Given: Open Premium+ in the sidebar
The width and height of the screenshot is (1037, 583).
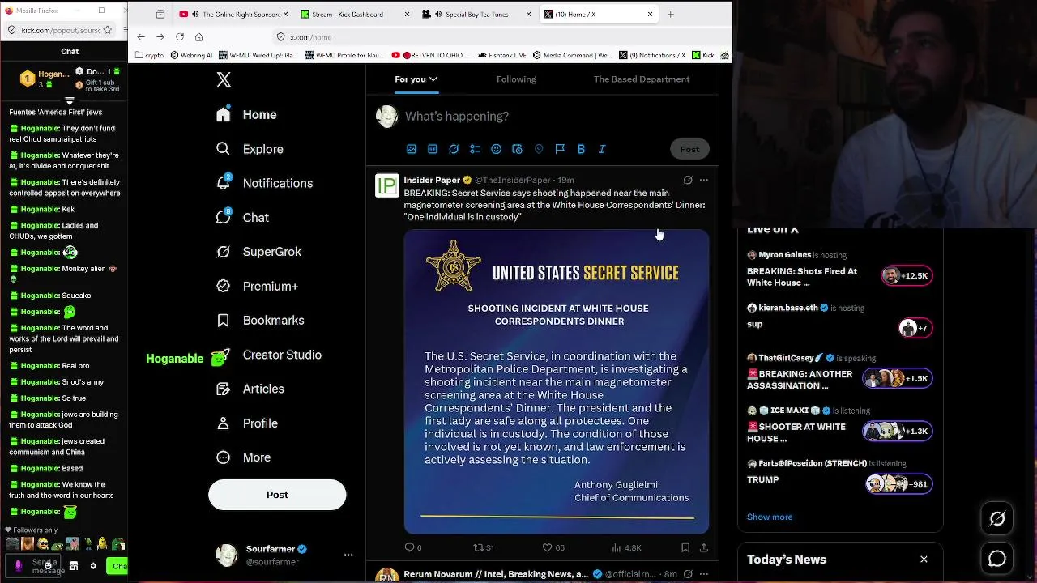Looking at the screenshot, I should point(257,286).
